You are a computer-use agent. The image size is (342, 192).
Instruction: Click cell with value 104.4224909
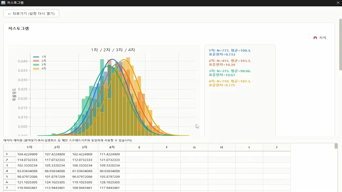30,154
